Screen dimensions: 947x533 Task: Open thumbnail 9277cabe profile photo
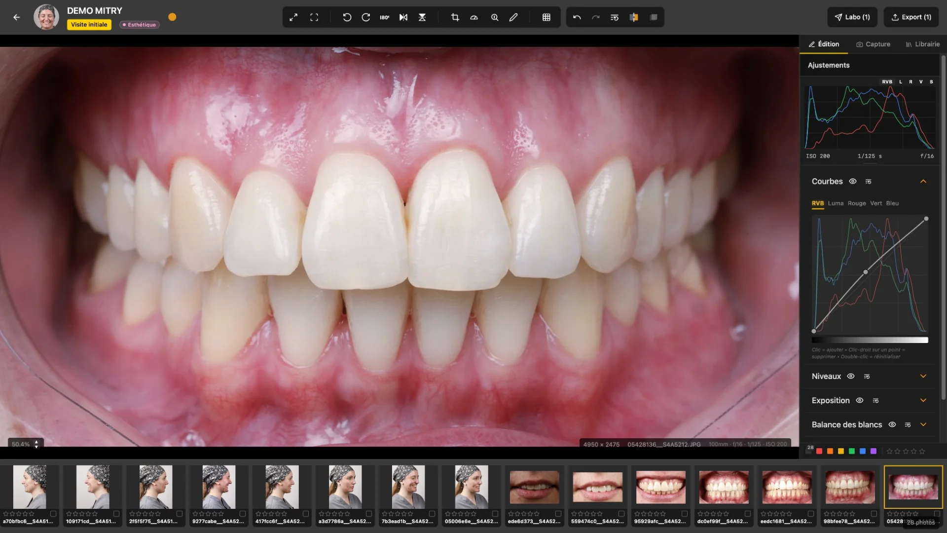pyautogui.click(x=219, y=487)
